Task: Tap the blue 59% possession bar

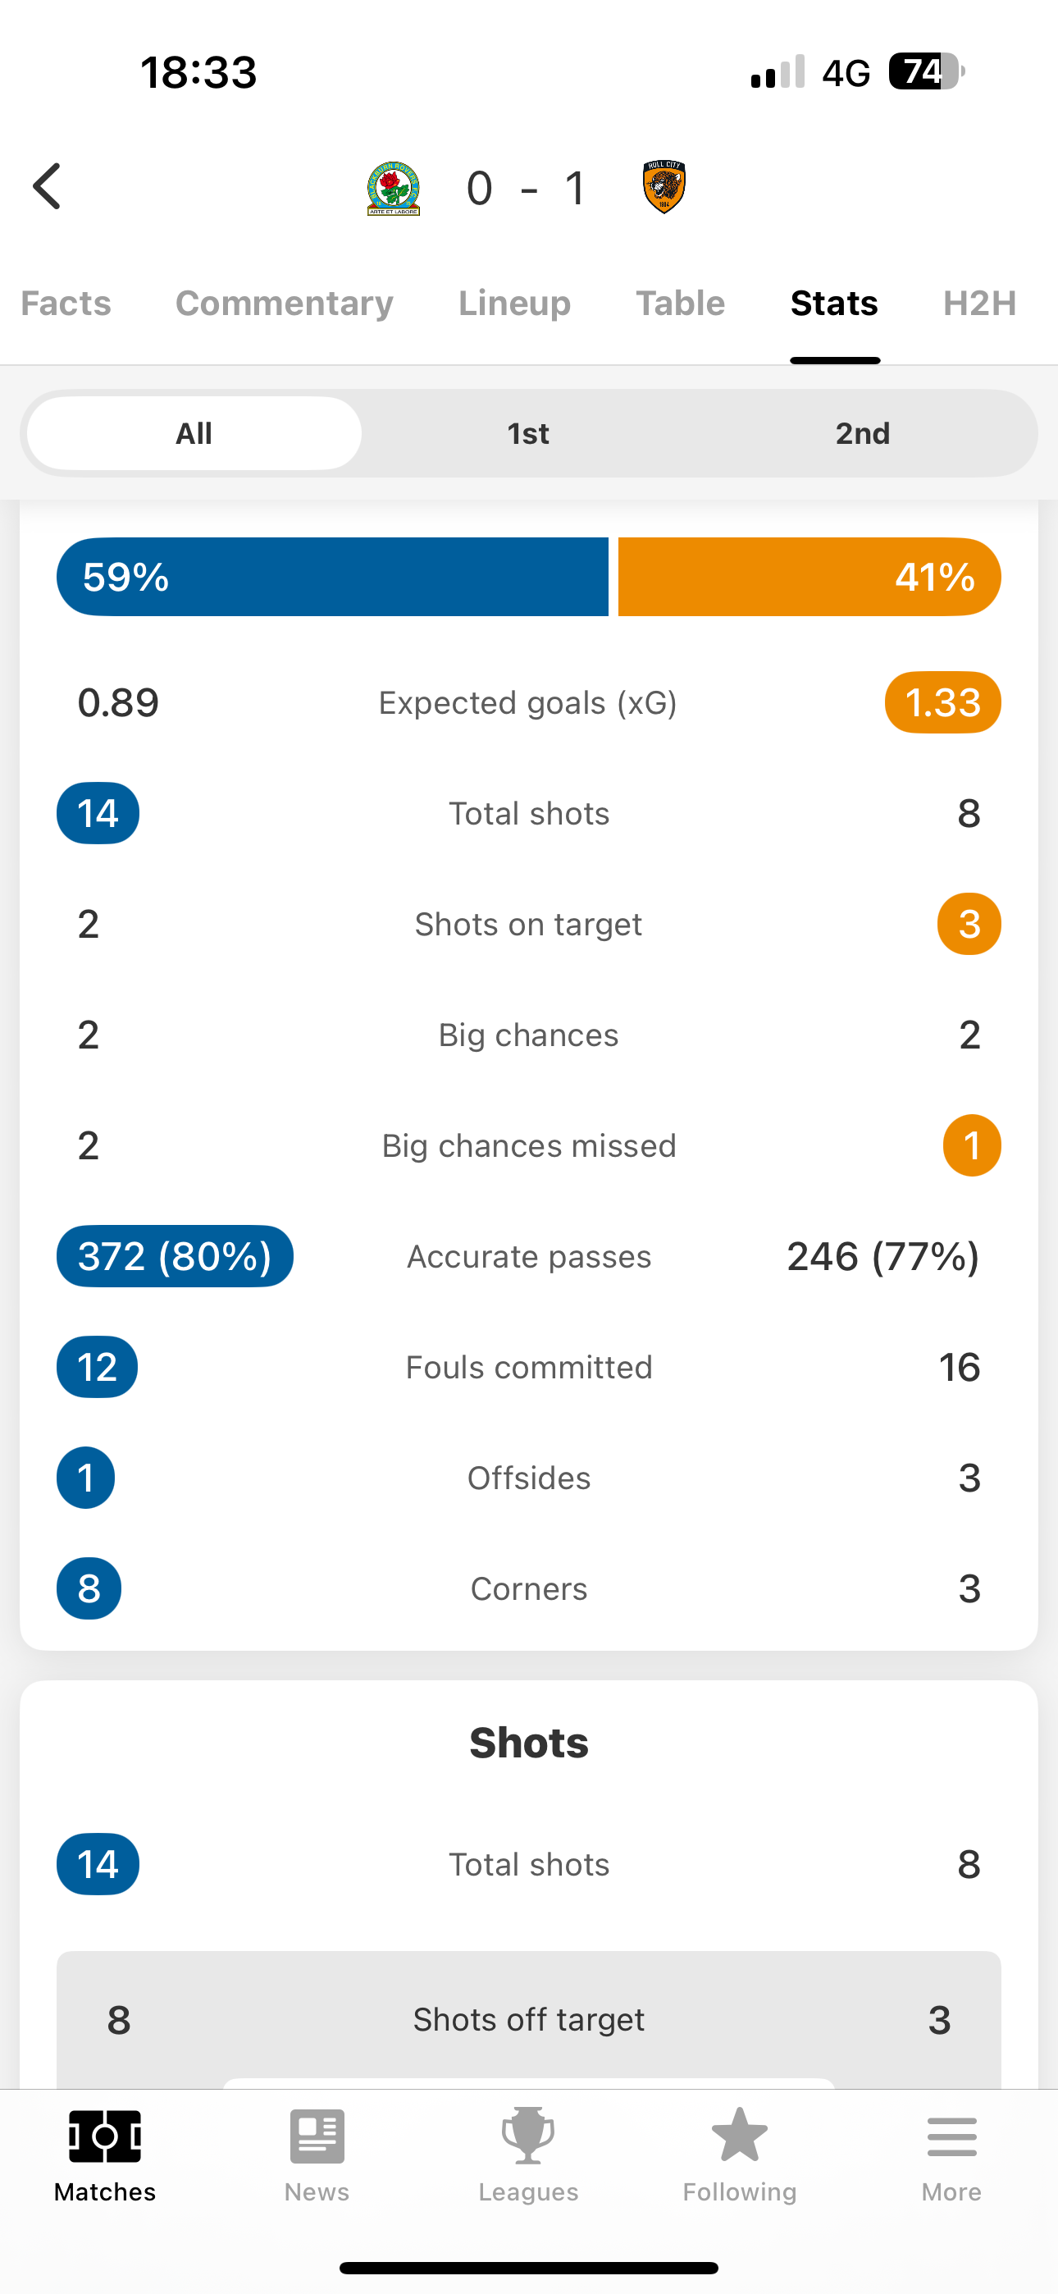Action: (x=332, y=577)
